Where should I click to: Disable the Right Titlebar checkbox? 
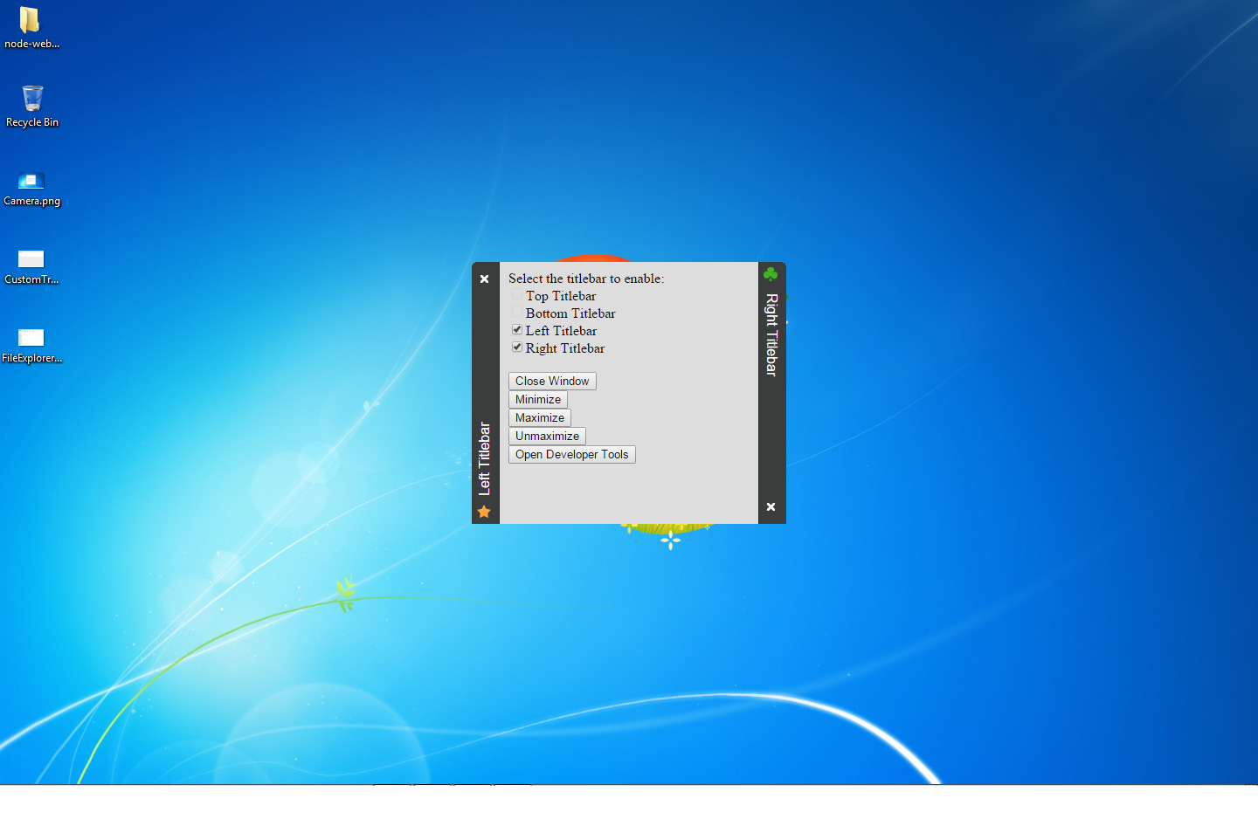(517, 348)
